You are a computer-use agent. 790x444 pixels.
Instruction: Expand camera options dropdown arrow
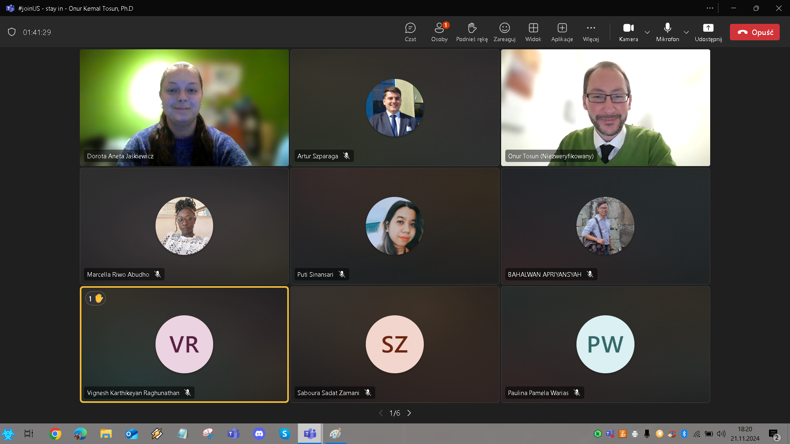tap(647, 32)
